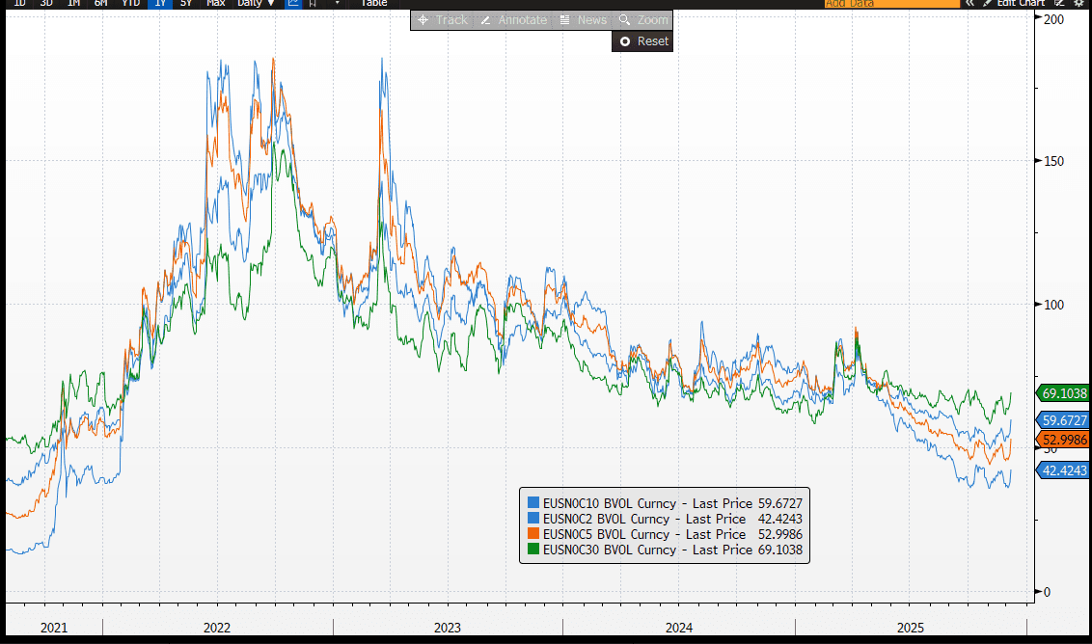Image resolution: width=1092 pixels, height=644 pixels.
Task: Switch to 5Y time range
Action: 186,3
